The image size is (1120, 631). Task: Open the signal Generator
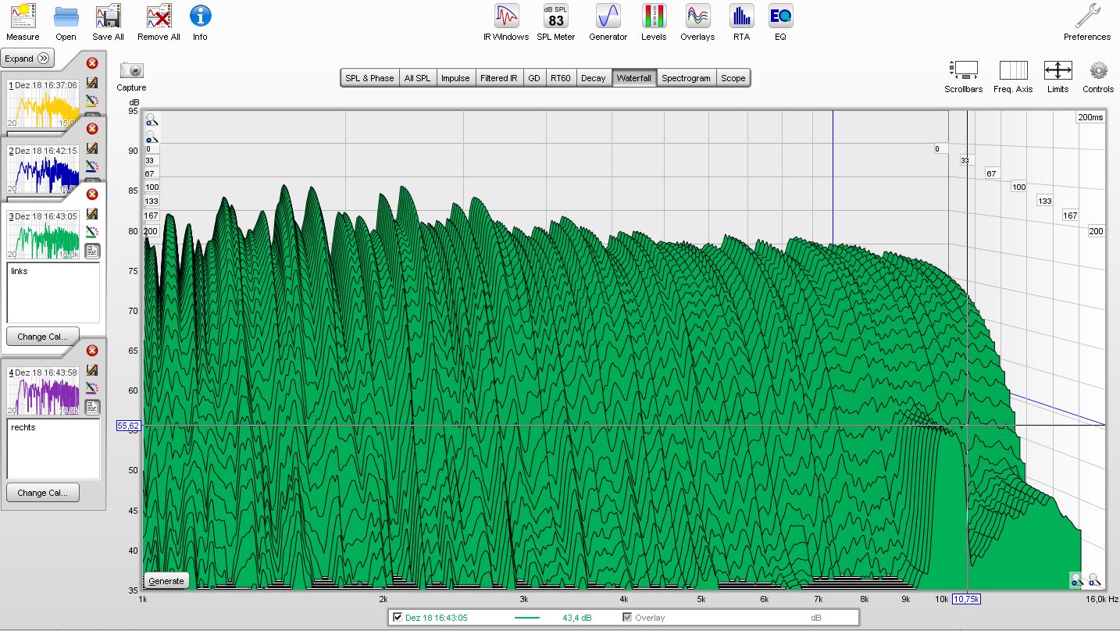point(608,22)
